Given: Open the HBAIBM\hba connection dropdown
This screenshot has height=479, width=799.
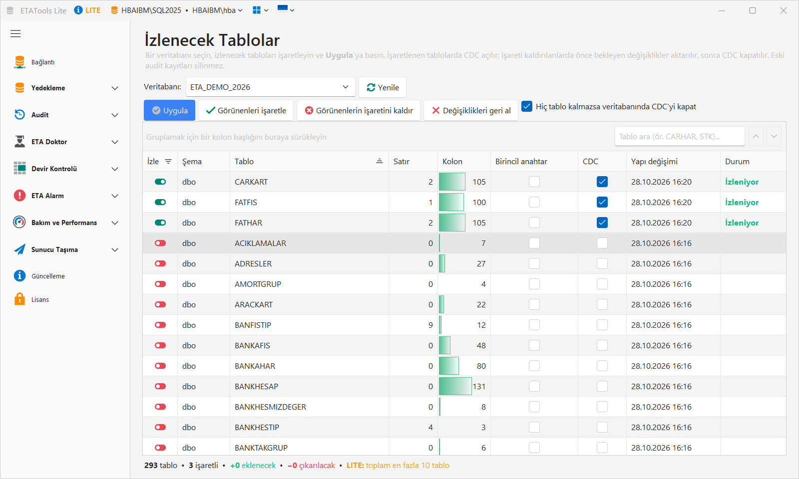Looking at the screenshot, I should pos(217,10).
